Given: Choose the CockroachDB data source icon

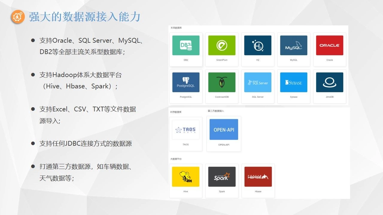Looking at the screenshot, I should (x=222, y=82).
